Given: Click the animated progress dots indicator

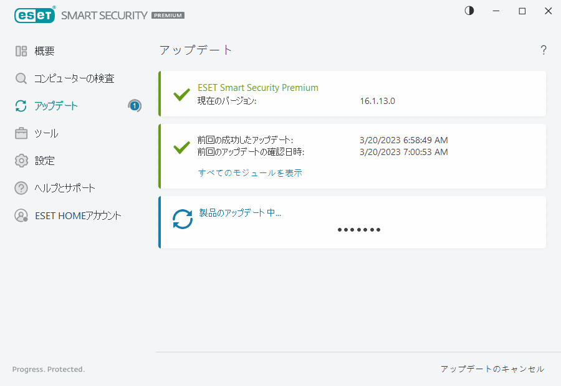Looking at the screenshot, I should pyautogui.click(x=359, y=230).
